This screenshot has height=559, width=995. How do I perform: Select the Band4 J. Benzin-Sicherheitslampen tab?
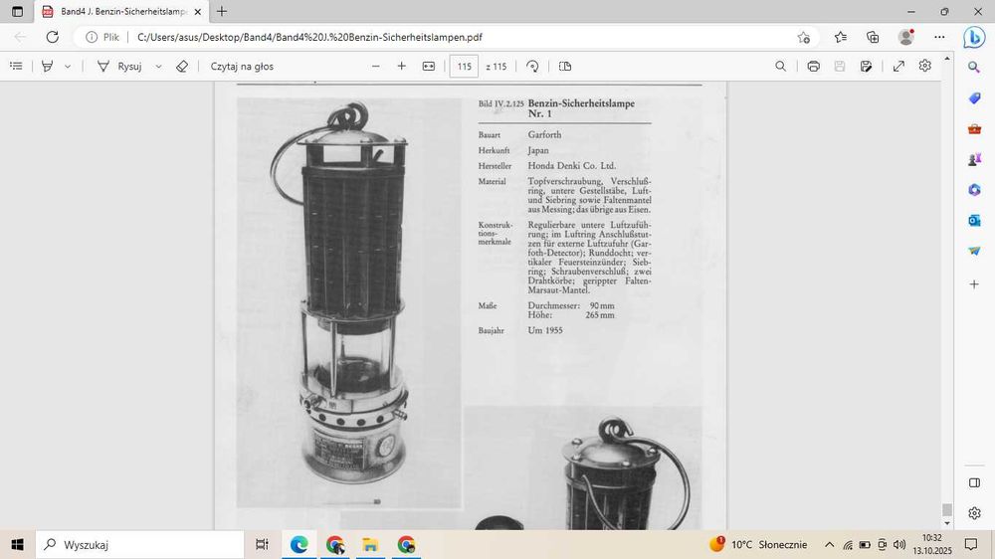click(x=121, y=11)
